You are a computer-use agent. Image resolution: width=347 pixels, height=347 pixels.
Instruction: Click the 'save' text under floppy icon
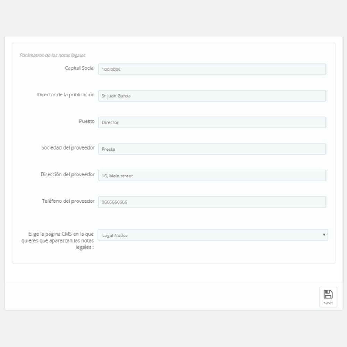328,303
